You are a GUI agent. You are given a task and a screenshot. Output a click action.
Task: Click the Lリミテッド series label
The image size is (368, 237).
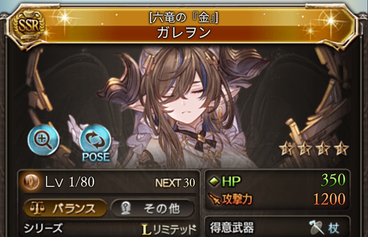tap(169, 229)
